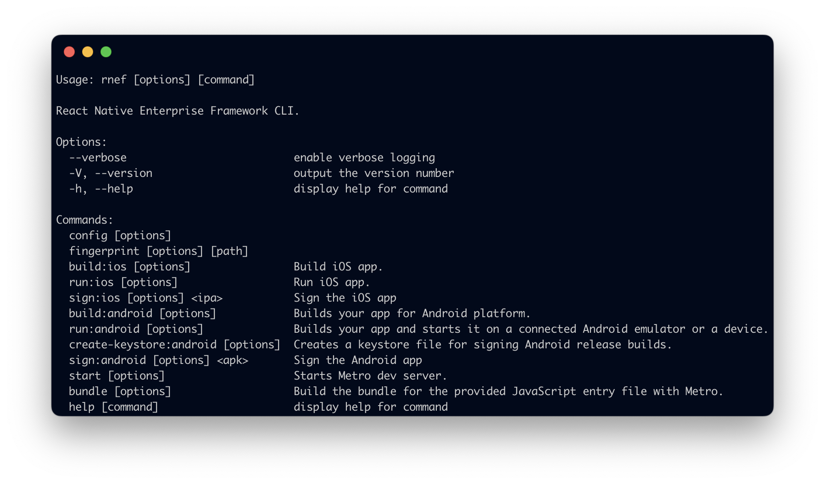Click the "sign:android [options] <apk>" command

tap(158, 360)
